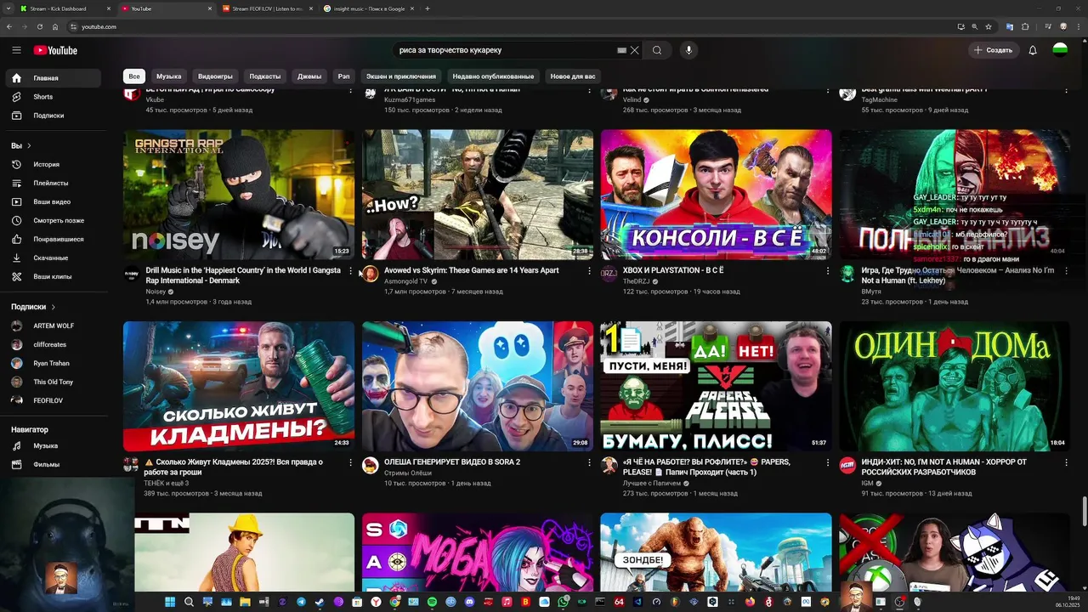This screenshot has height=612, width=1088.
Task: Click ОЛЕША ГЕНЕРИРУЕТ ВИДЕО В SORA 2 title
Action: [x=452, y=462]
